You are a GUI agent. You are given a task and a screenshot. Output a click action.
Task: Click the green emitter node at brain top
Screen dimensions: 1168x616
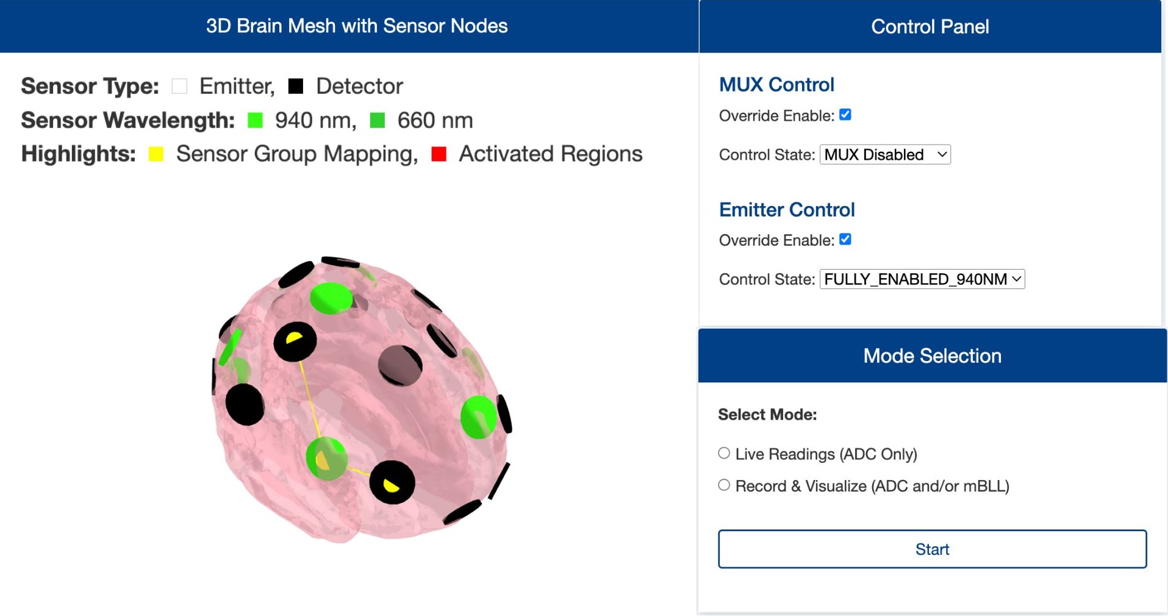331,298
